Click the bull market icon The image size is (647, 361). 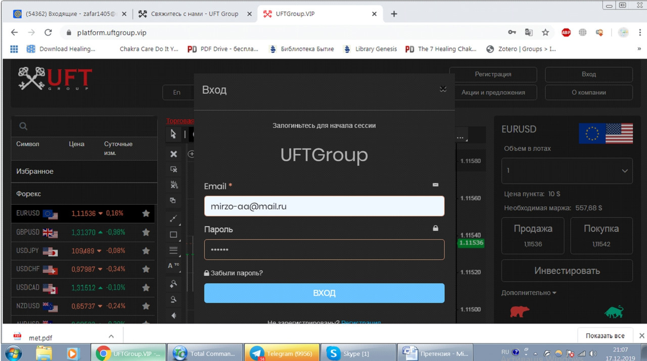[614, 312]
